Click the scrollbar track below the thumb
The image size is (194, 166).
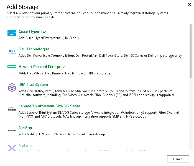[x=191, y=114]
